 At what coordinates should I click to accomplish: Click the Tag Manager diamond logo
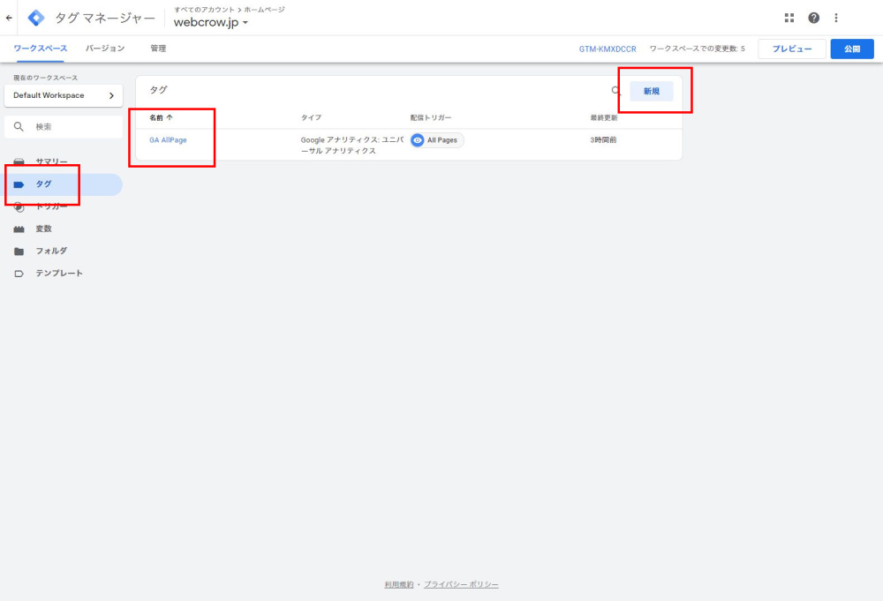coord(36,18)
